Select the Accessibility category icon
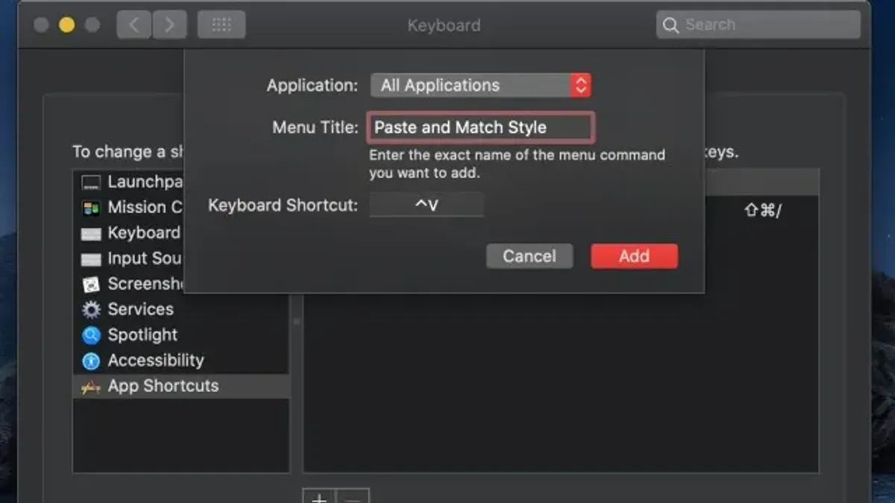 (91, 361)
